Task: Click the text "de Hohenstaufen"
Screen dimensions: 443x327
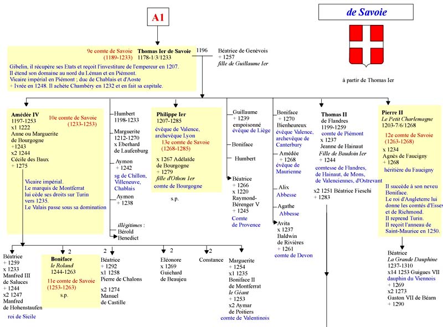Action: [23, 308]
